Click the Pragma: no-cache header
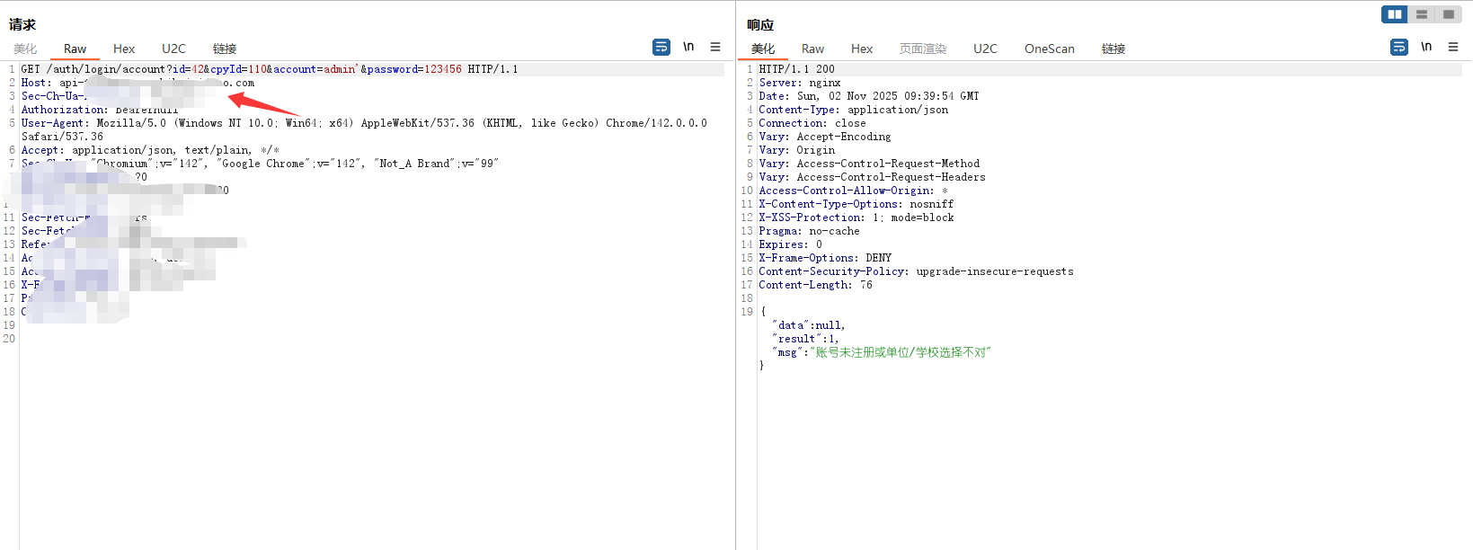This screenshot has height=550, width=1473. (809, 231)
